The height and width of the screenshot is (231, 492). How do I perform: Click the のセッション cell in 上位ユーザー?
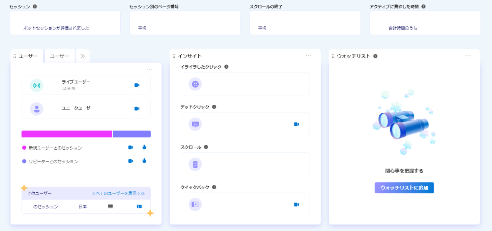click(x=45, y=206)
